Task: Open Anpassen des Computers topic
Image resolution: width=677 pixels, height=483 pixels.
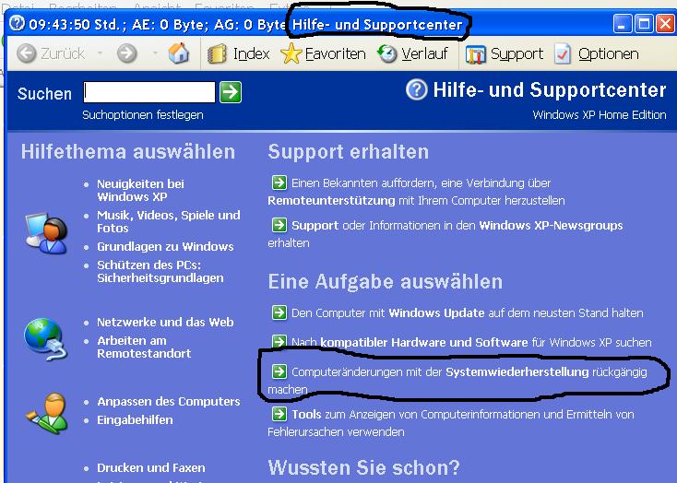Action: click(169, 401)
